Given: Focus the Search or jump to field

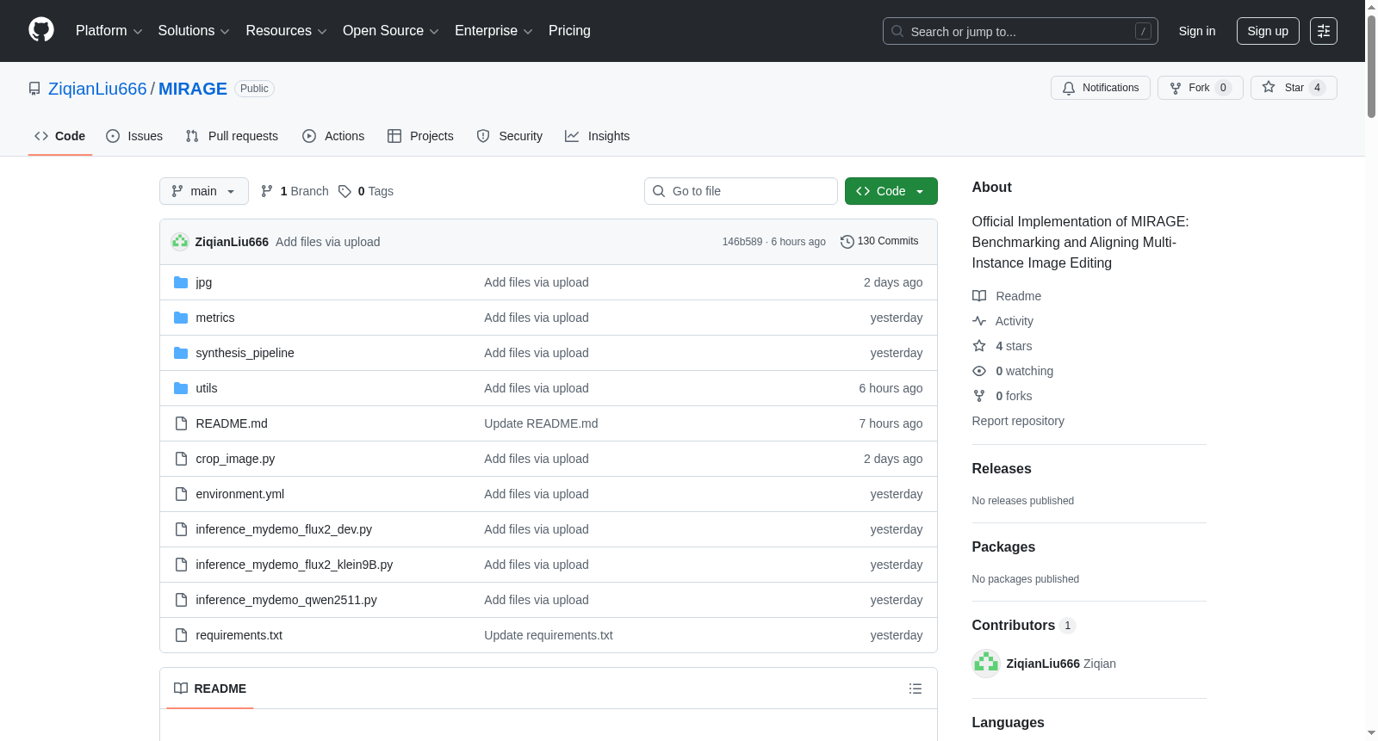Looking at the screenshot, I should [1021, 31].
